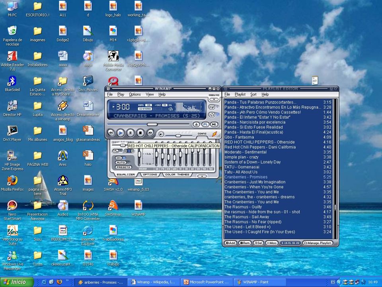This screenshot has width=382, height=287.
Task: Open the Winamp Play menu
Action: point(121,94)
